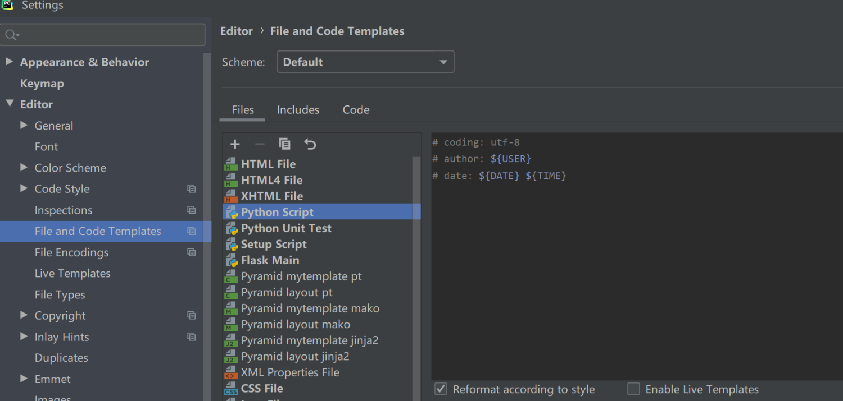Click project-level icon beside Copyright
This screenshot has width=843, height=401.
point(192,316)
